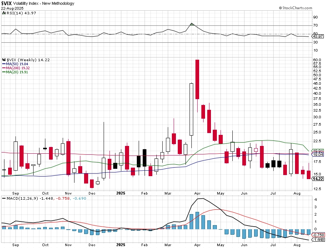The width and height of the screenshot is (326, 248).
Task: Click the candlestick icon beside $VIX Weekly
Action: pos(4,60)
